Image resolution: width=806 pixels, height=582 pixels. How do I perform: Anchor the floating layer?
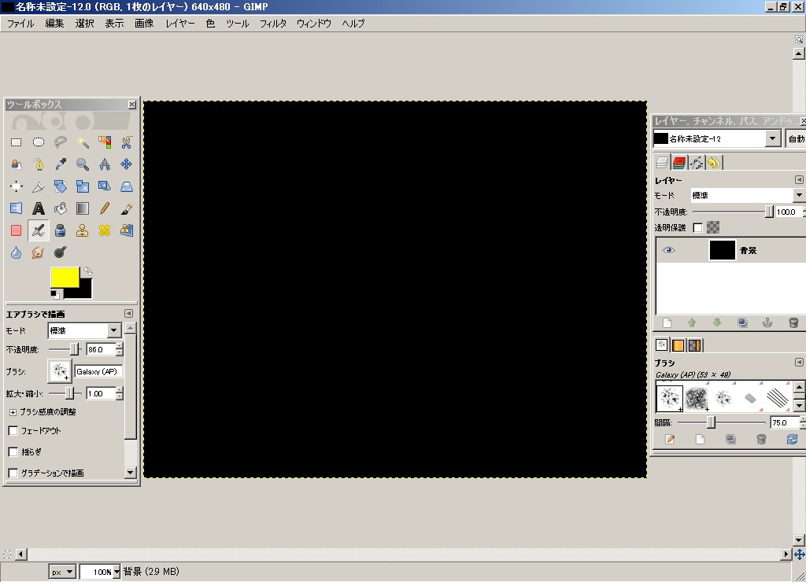(767, 322)
